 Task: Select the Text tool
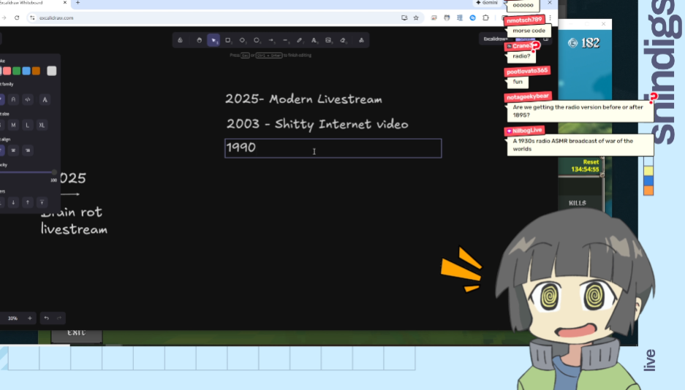click(314, 40)
